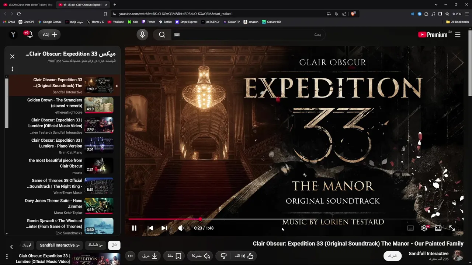Open player settings gear
Viewport: 472px width, 265px height.
tap(424, 228)
